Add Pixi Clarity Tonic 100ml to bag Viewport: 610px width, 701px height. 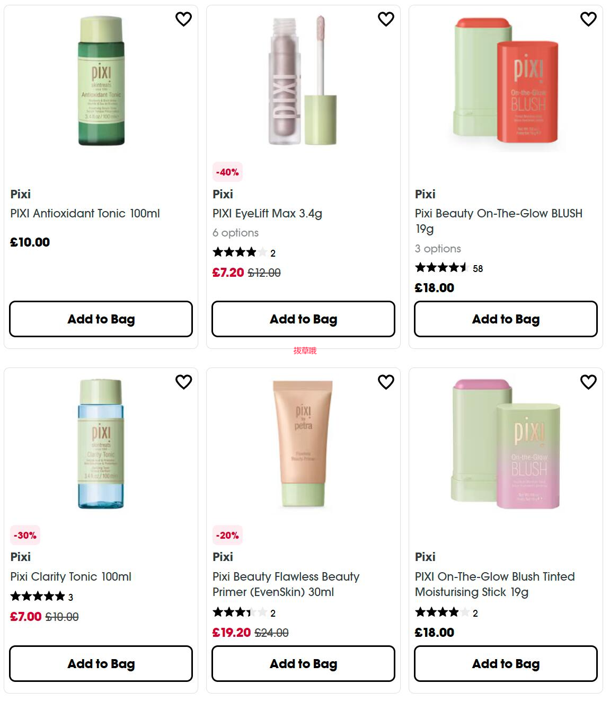pyautogui.click(x=101, y=664)
